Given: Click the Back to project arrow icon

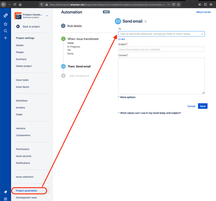Looking at the screenshot, I should click(18, 26).
